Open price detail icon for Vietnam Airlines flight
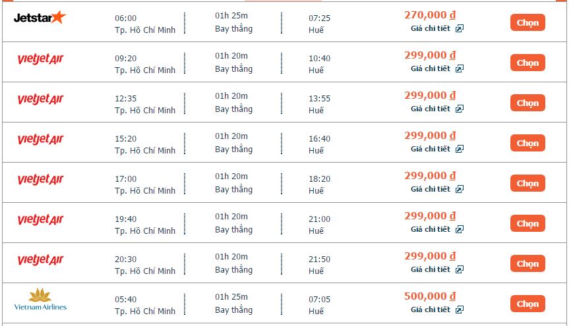 pos(459,310)
